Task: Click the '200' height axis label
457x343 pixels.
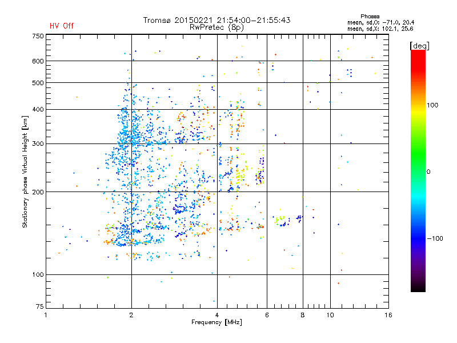Action: pos(38,192)
